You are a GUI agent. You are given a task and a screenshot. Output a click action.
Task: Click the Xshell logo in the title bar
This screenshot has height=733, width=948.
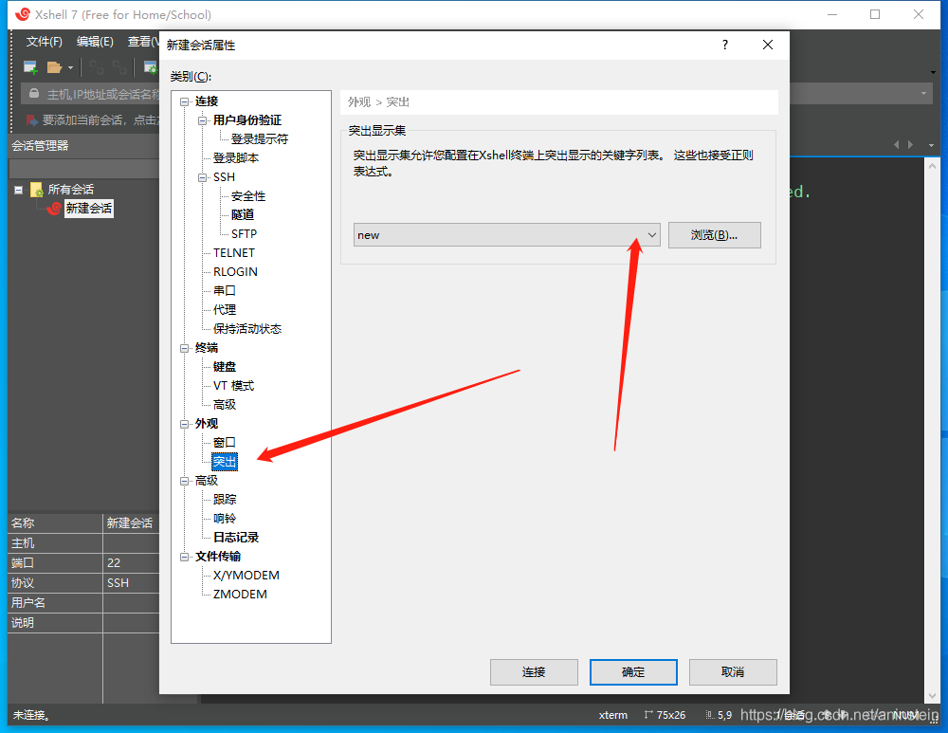click(23, 14)
